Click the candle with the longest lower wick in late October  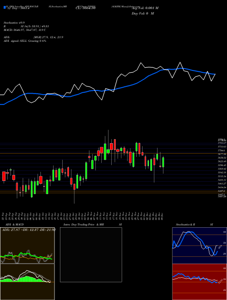(74, 186)
